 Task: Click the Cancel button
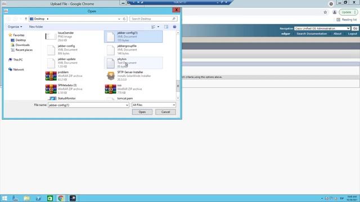165,112
